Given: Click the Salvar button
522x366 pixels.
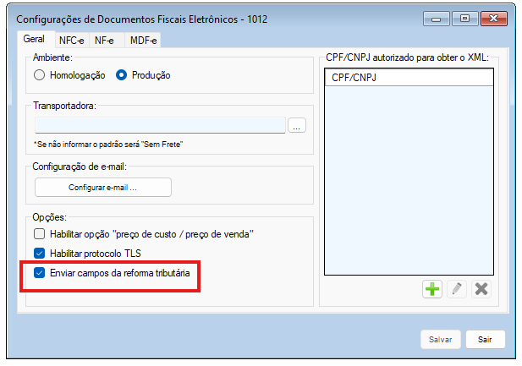Looking at the screenshot, I should (441, 339).
